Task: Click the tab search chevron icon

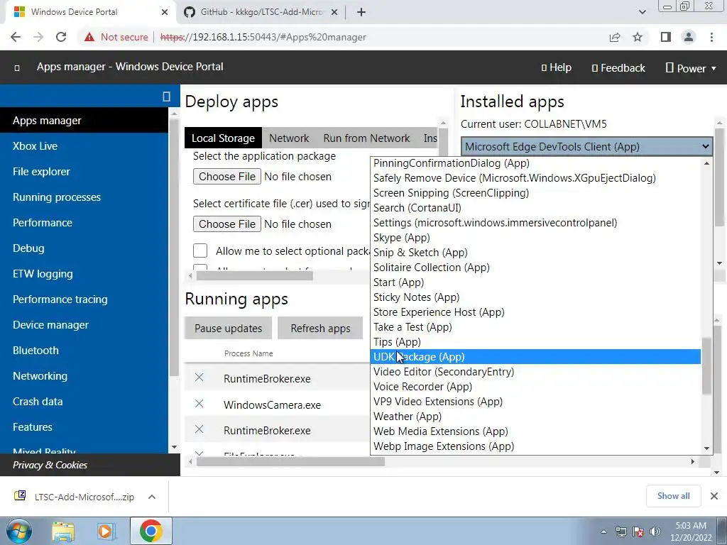Action: click(642, 12)
